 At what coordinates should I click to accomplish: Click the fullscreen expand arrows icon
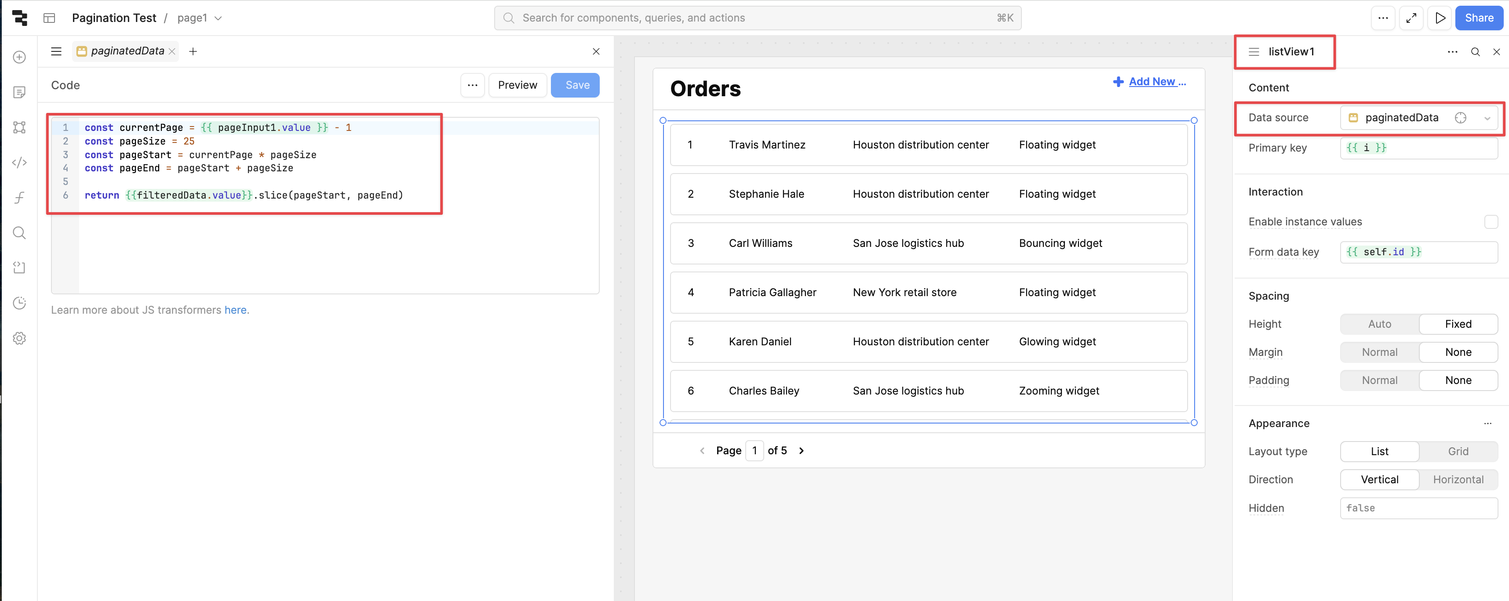click(x=1411, y=18)
